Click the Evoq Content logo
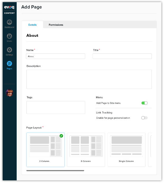The width and height of the screenshot is (164, 183). click(x=9, y=9)
